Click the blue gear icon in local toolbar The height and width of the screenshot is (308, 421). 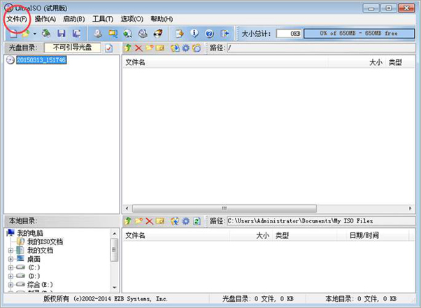coord(186,221)
